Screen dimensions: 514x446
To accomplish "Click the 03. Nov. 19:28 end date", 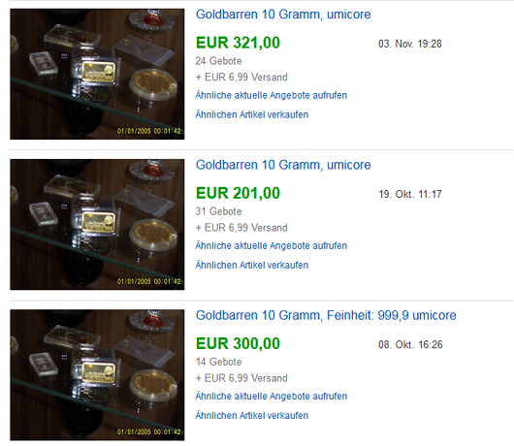I will coord(410,44).
